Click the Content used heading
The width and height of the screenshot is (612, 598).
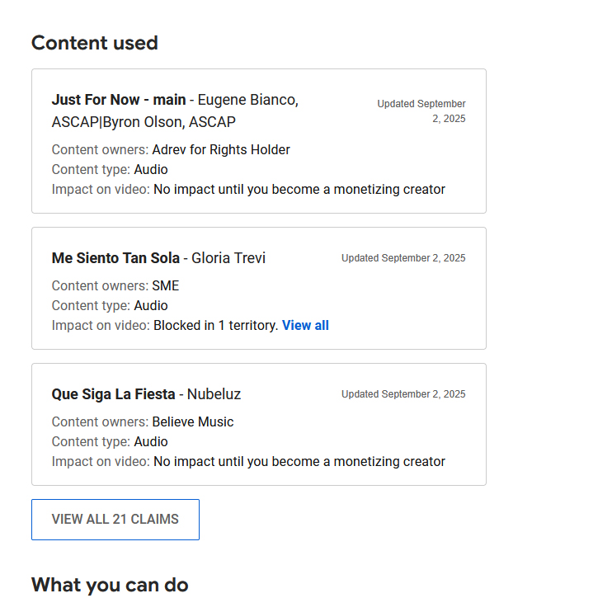(95, 43)
